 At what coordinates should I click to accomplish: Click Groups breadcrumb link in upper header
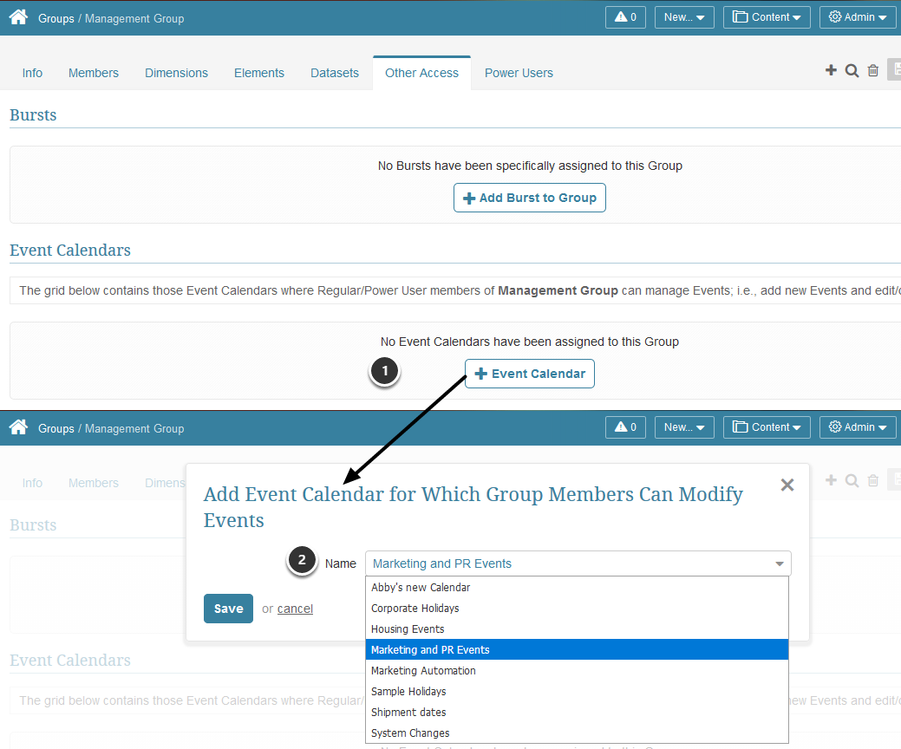(x=56, y=18)
